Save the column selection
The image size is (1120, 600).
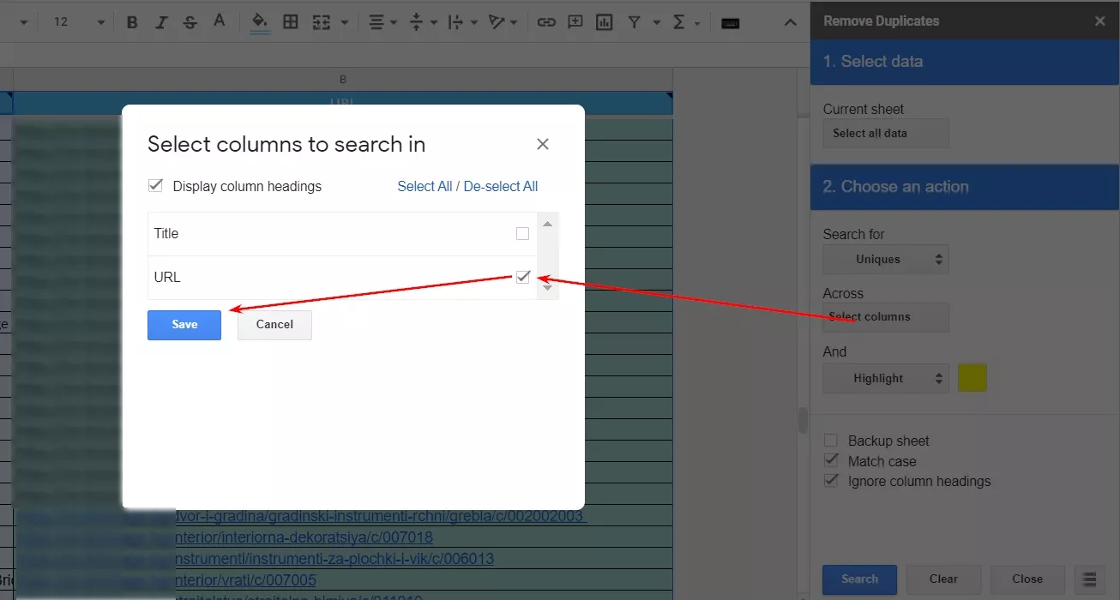pyautogui.click(x=184, y=325)
